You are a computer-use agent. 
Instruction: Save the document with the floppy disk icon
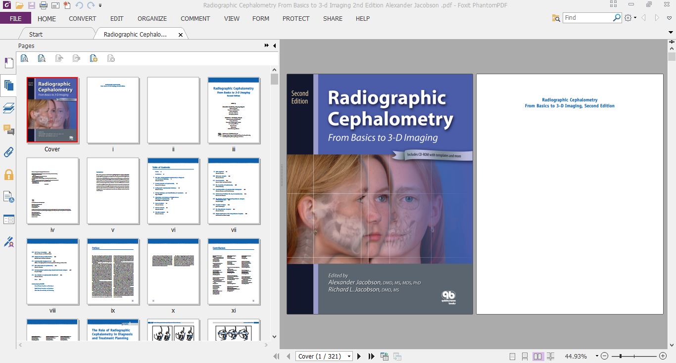[x=32, y=5]
